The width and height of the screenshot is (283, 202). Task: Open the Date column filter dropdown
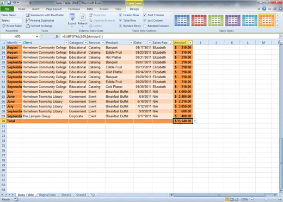click(x=150, y=43)
